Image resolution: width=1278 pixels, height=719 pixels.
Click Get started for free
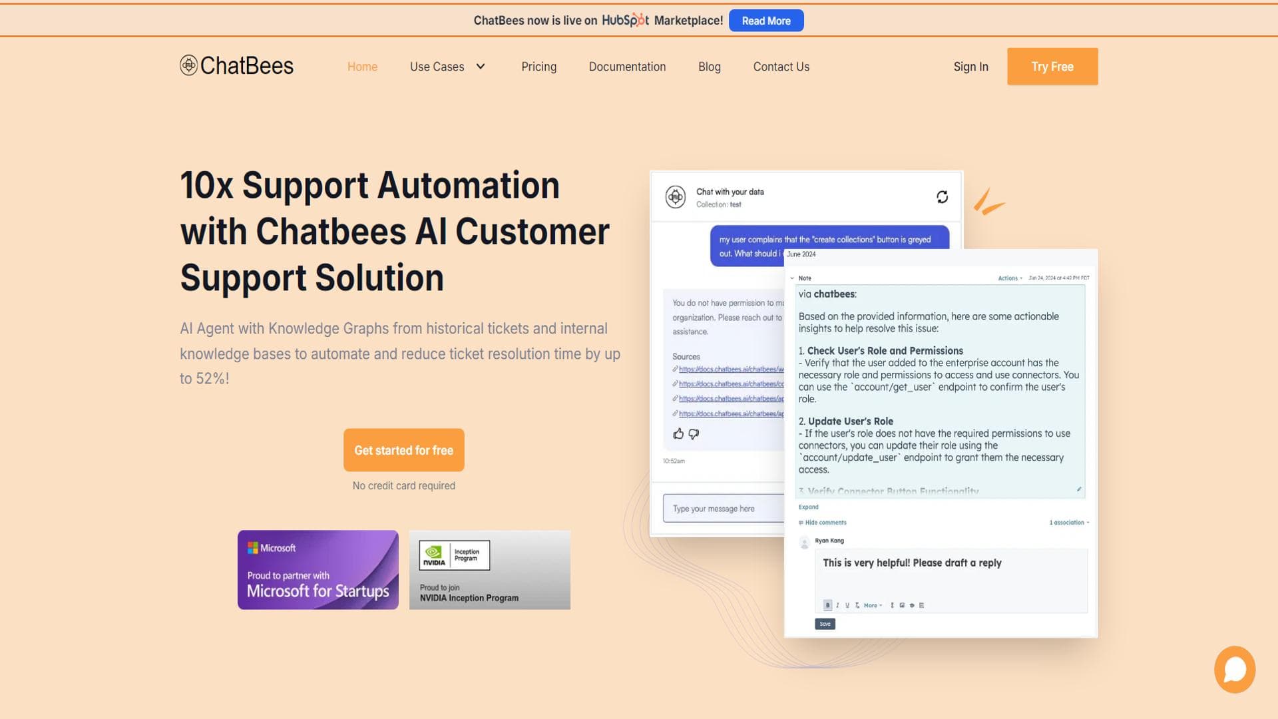click(x=403, y=450)
